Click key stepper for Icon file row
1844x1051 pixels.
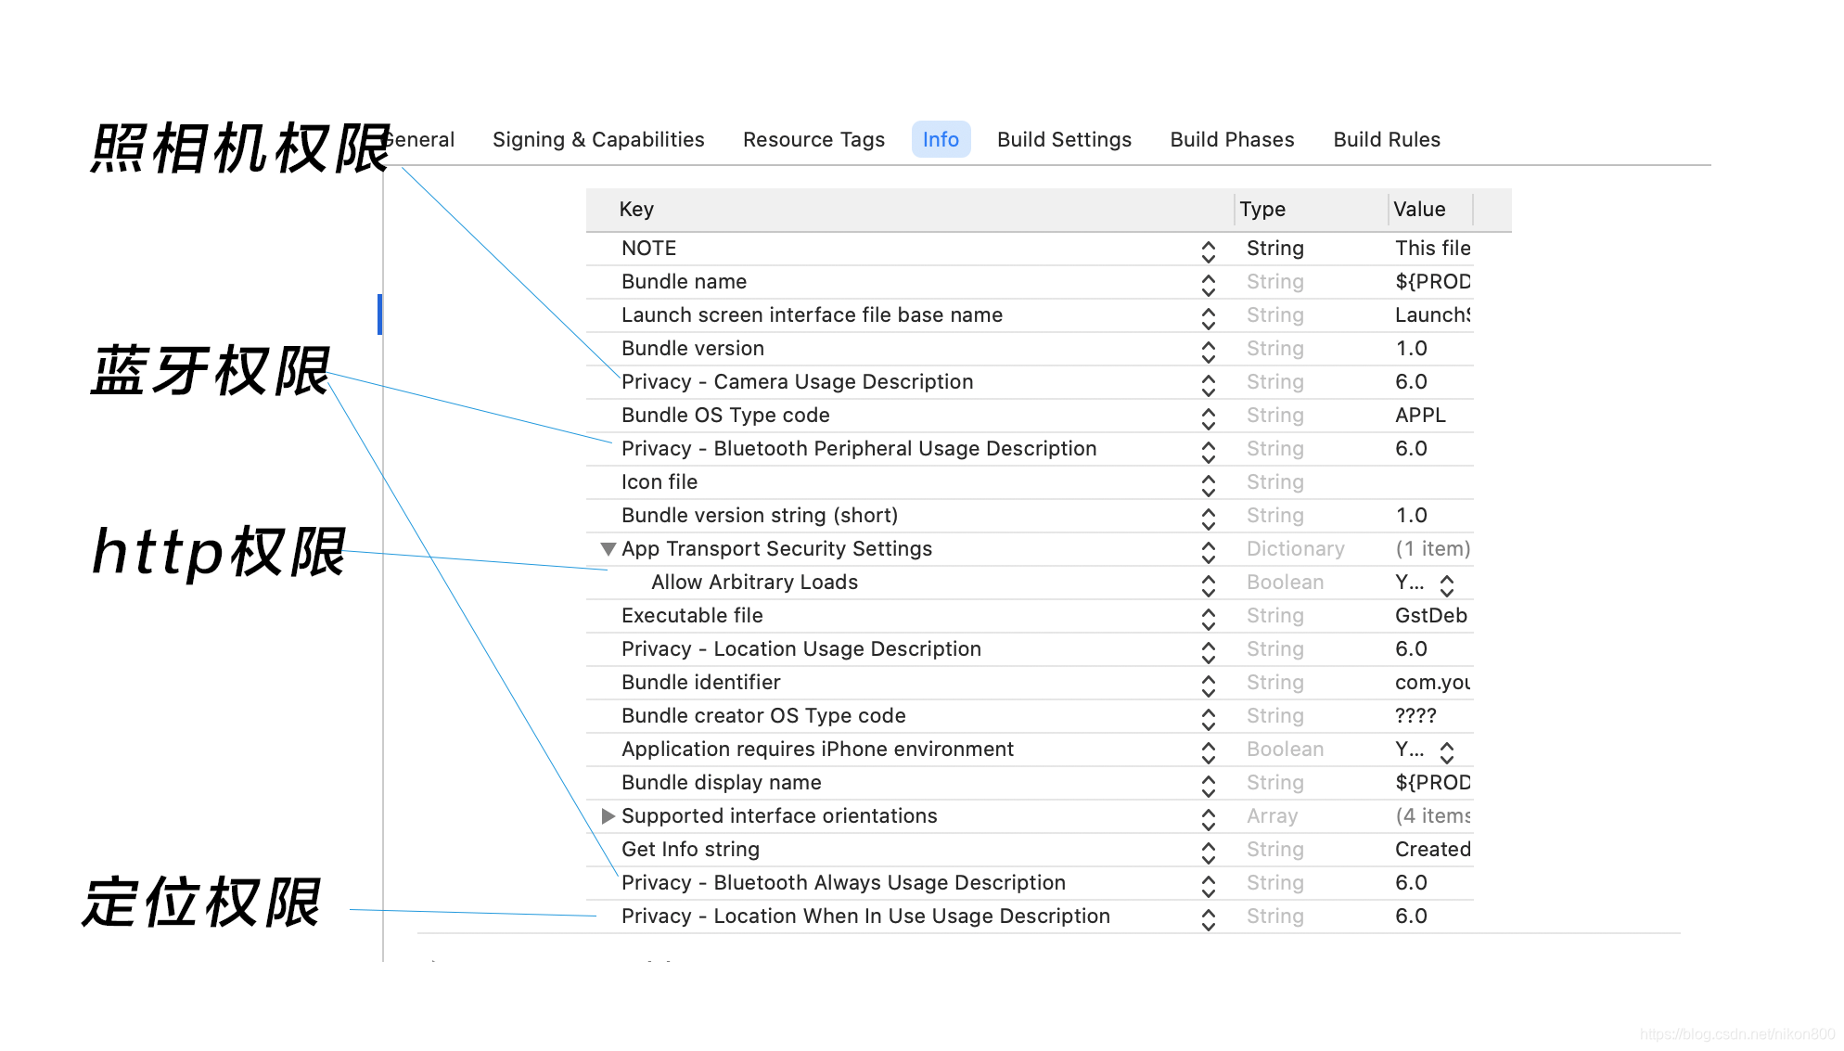[1208, 482]
